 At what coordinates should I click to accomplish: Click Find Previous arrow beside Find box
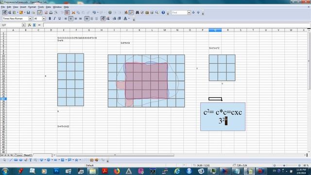click(x=198, y=13)
